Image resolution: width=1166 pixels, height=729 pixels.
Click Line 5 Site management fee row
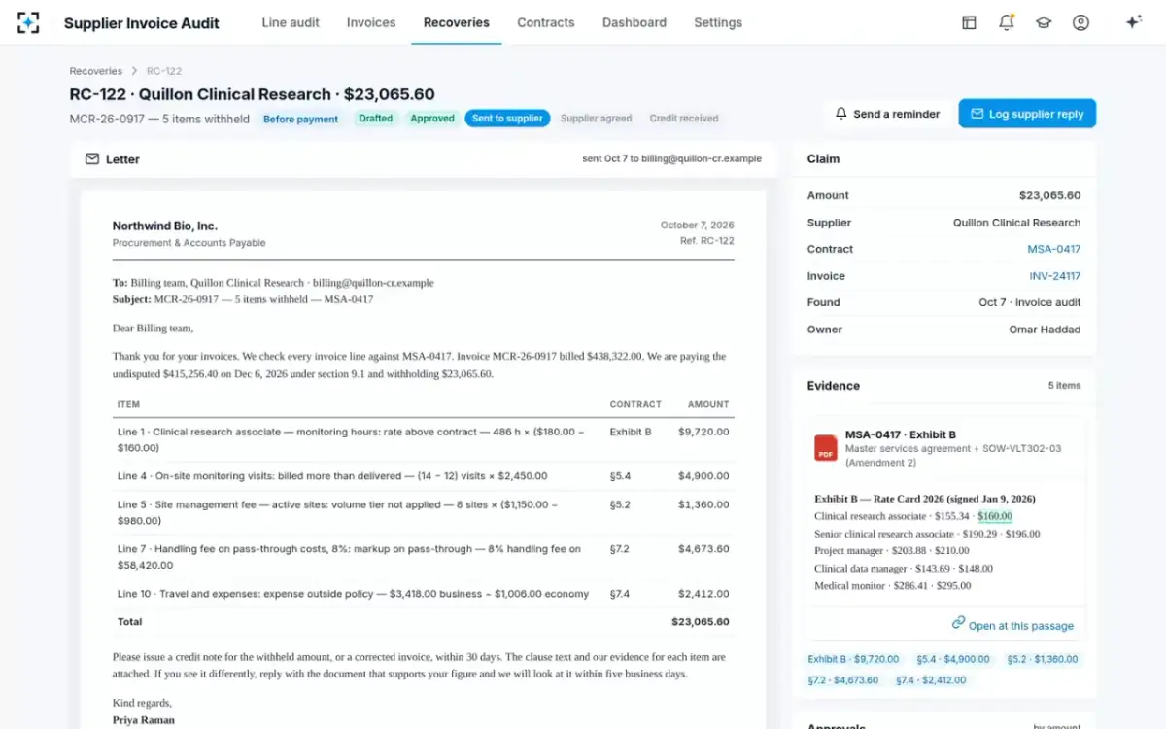pos(423,512)
